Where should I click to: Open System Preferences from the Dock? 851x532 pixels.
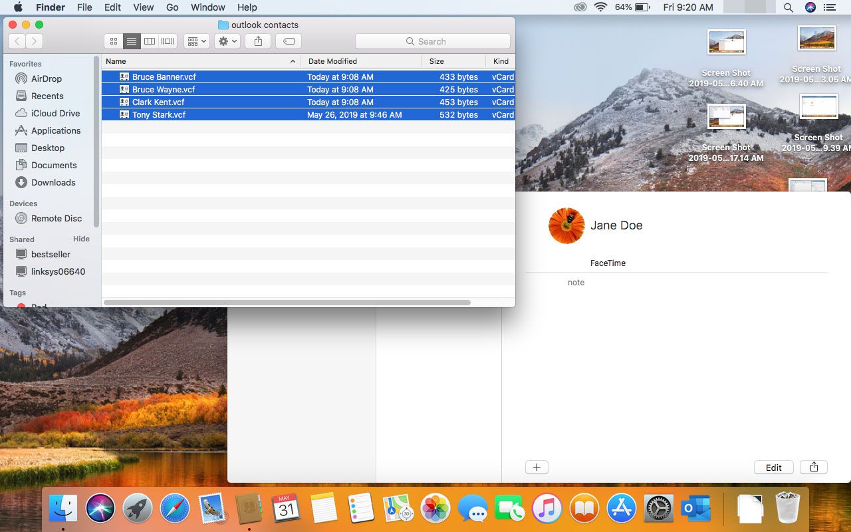(x=659, y=509)
